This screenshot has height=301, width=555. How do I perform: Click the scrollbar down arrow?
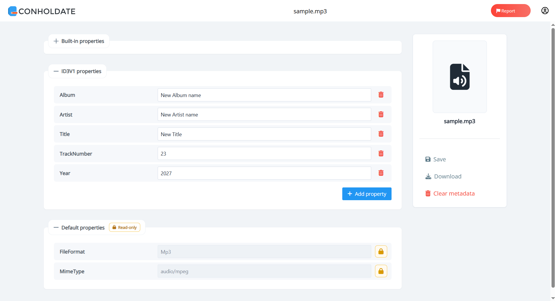[553, 298]
